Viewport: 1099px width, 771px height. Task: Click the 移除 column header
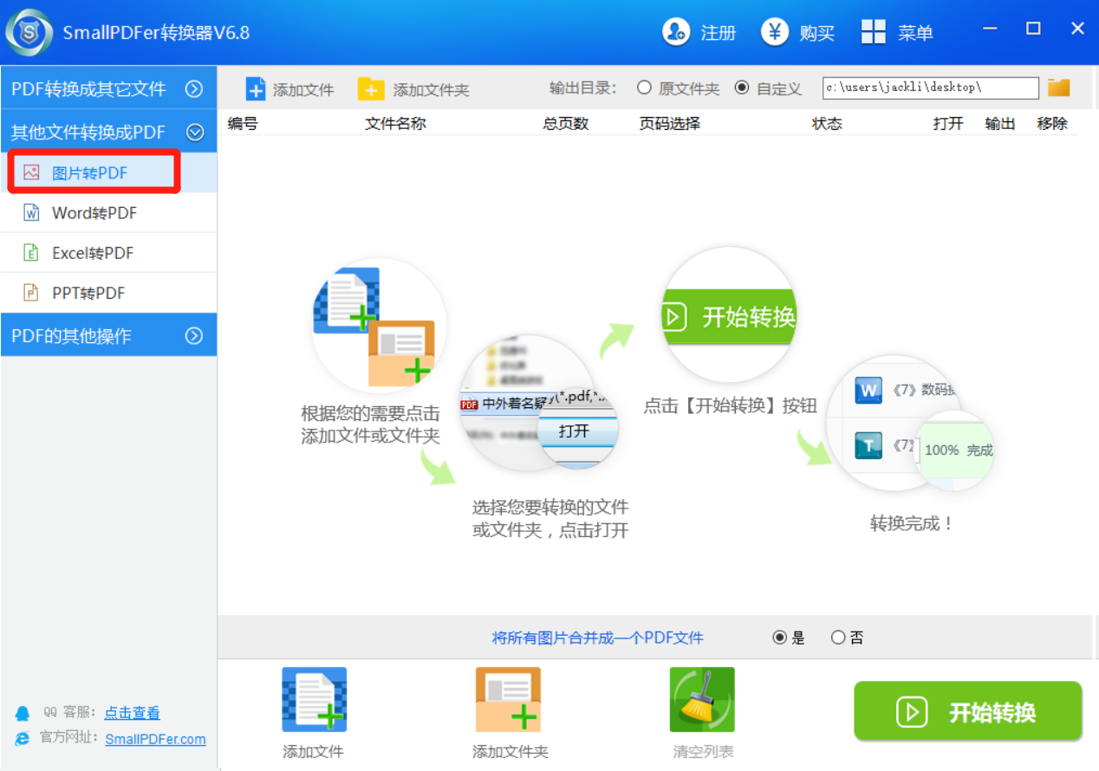click(1052, 123)
